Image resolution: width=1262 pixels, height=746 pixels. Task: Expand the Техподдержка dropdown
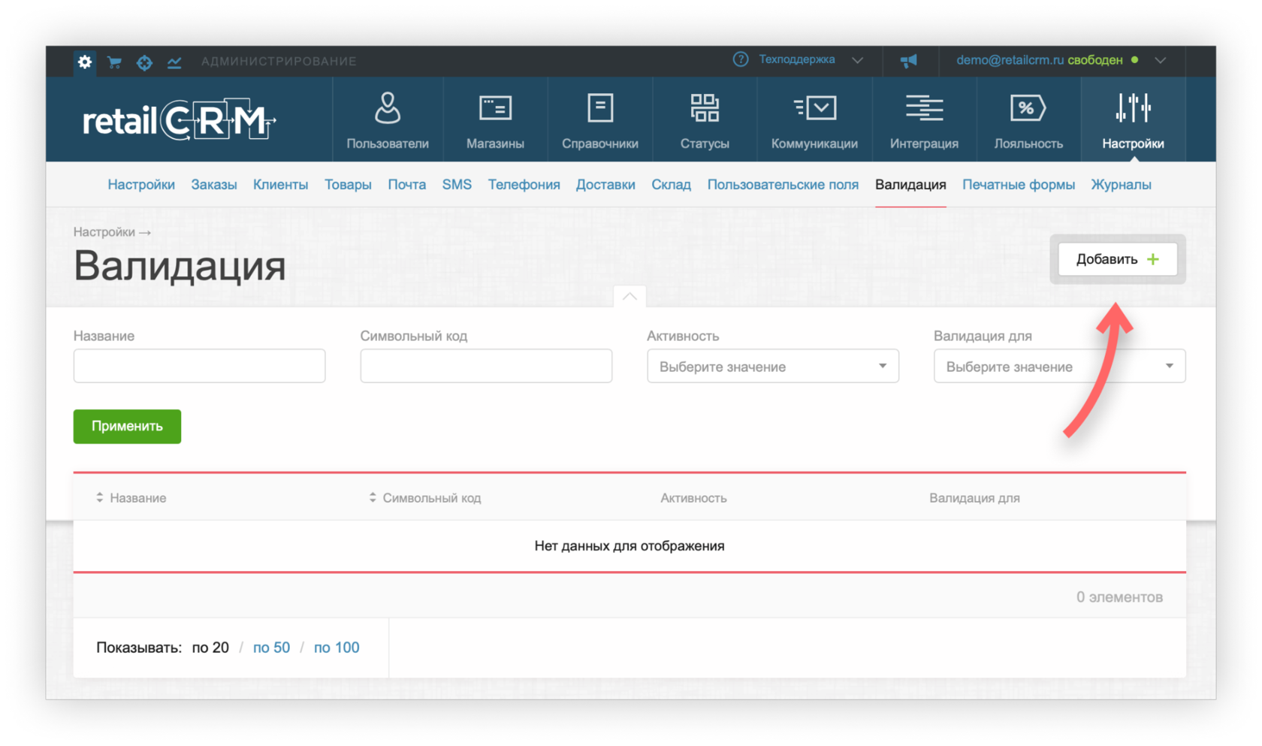point(857,60)
